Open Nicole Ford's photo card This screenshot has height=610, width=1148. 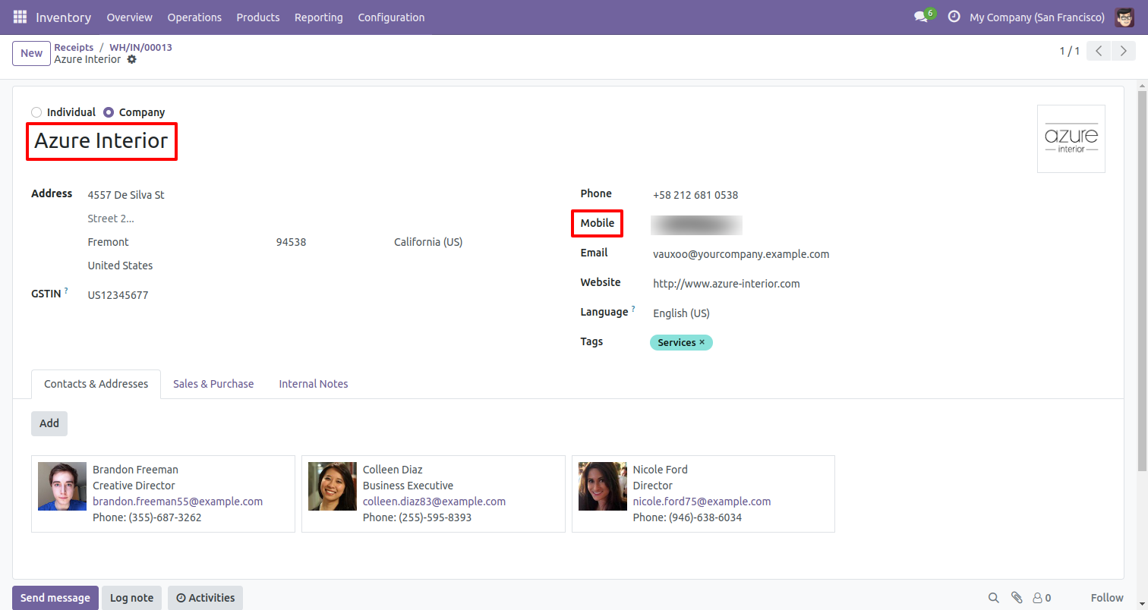(603, 486)
